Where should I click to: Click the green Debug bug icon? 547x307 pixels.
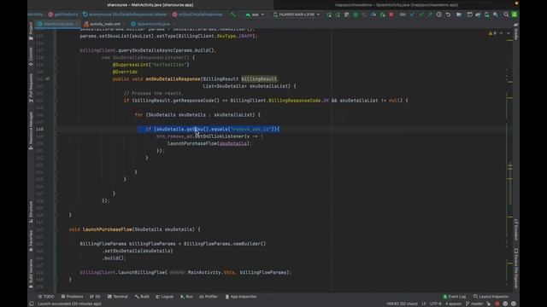[356, 14]
